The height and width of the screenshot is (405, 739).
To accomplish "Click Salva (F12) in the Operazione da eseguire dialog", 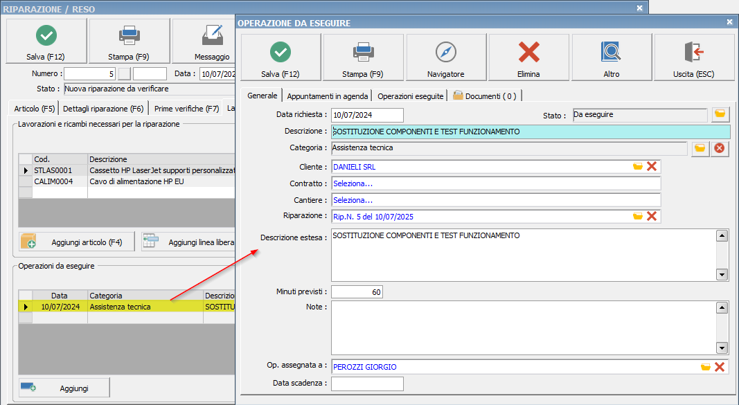I will click(x=280, y=58).
